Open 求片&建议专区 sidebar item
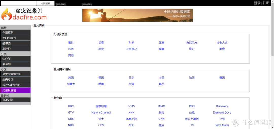Viewport: 274px width, 129px height. (x=15, y=85)
